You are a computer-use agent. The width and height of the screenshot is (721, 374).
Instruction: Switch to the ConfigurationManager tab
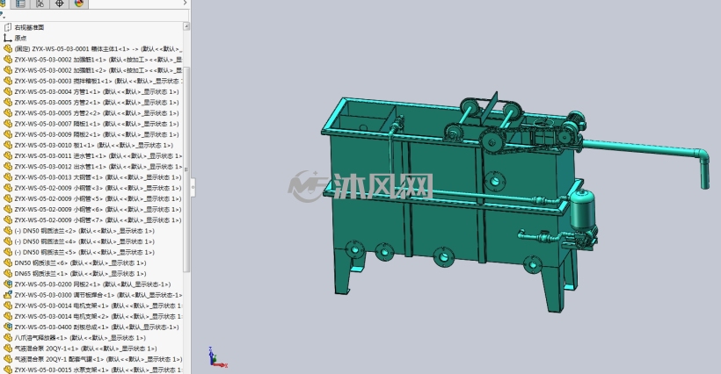pyautogui.click(x=40, y=4)
